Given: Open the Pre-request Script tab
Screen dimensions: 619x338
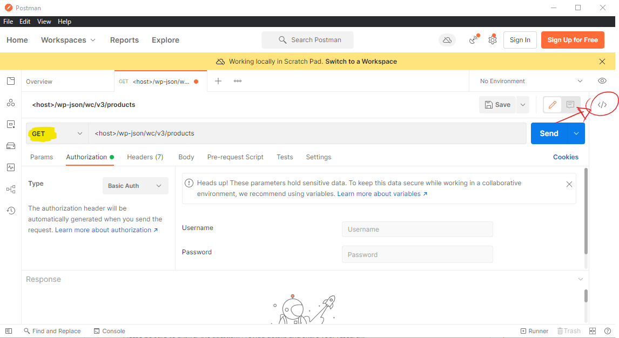Looking at the screenshot, I should click(x=235, y=157).
